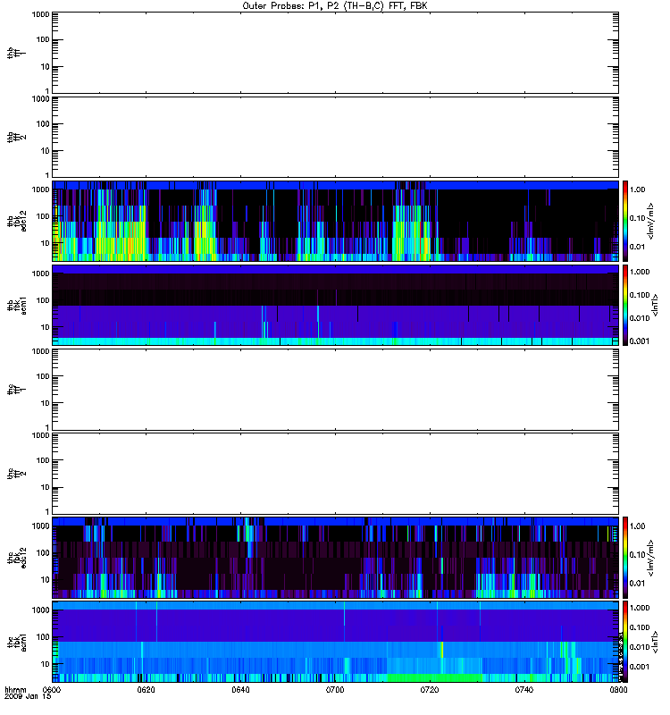
Task: Click the '2009 Jan 15' date label
Action: (x=28, y=697)
